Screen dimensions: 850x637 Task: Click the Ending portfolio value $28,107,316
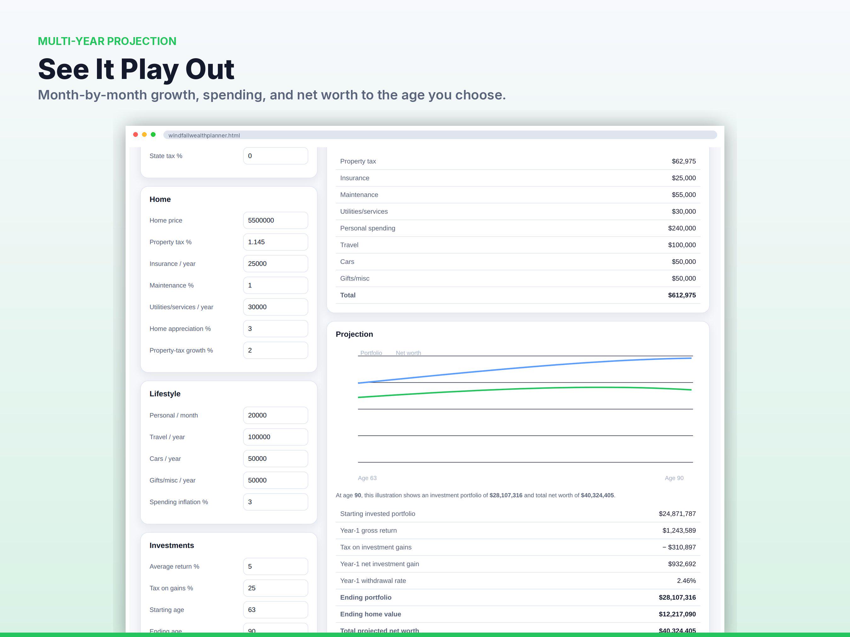677,597
